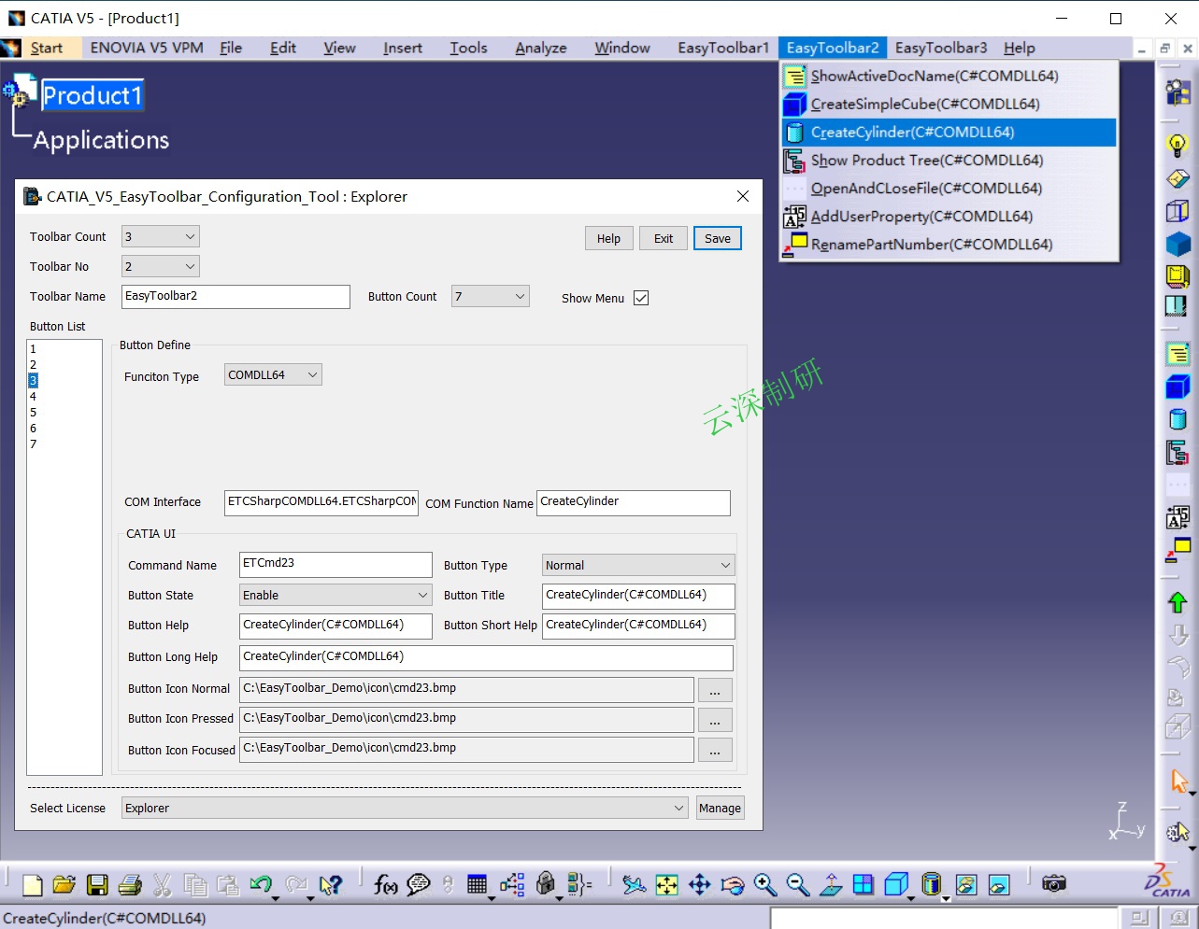Image resolution: width=1199 pixels, height=929 pixels.
Task: Open the Formula f(x) tool
Action: pos(385,885)
